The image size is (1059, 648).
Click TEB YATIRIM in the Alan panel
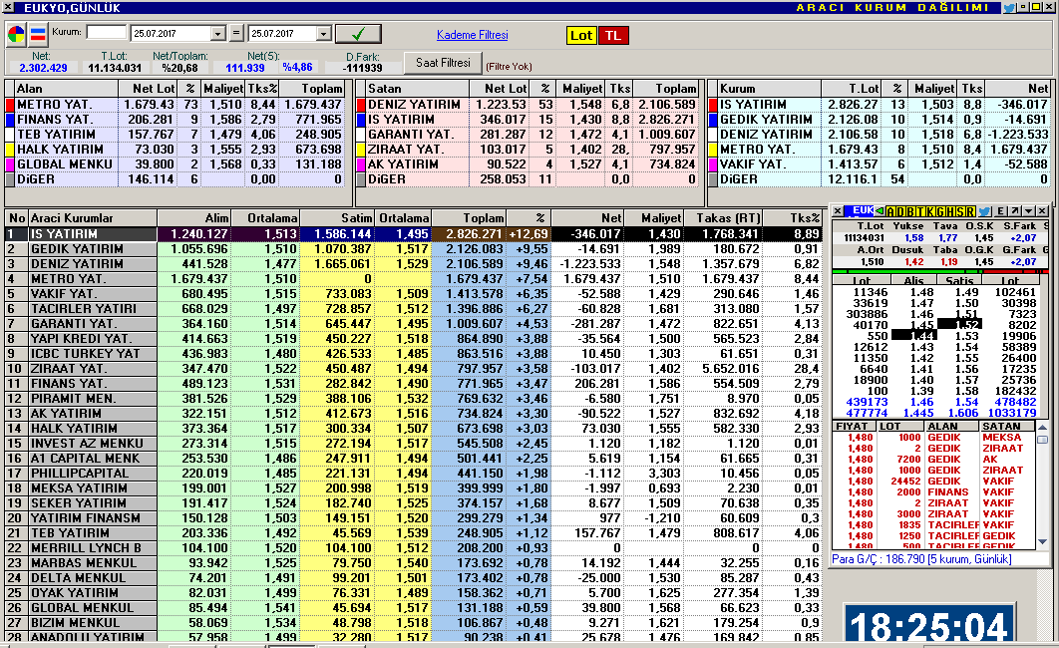click(x=56, y=135)
